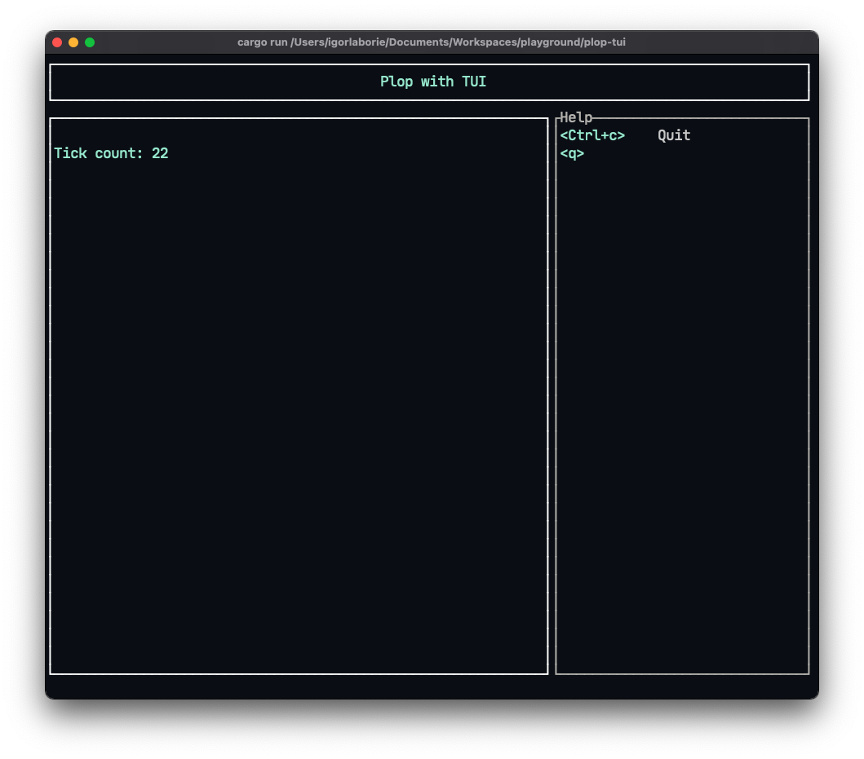Viewport: 864px width, 759px height.
Task: Click the '<q>' shortcut text
Action: [x=572, y=153]
